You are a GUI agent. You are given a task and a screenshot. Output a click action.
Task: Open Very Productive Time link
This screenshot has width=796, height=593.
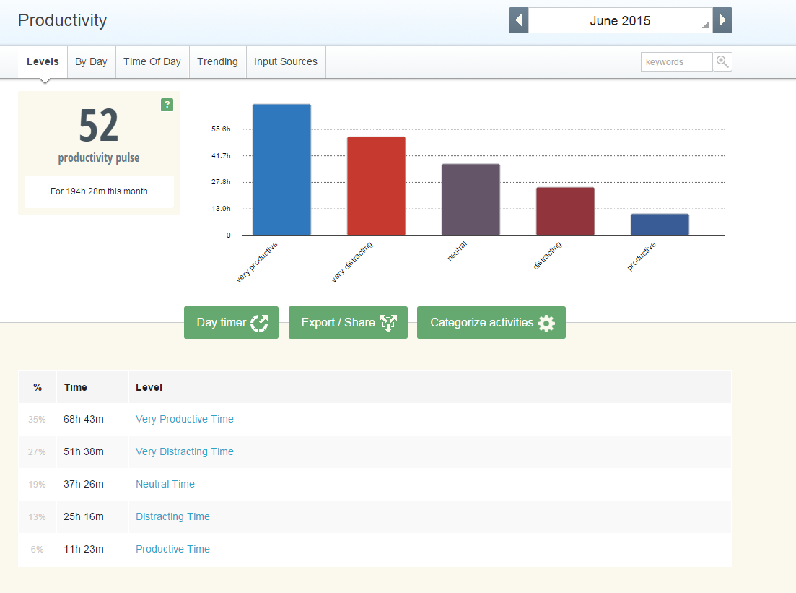click(x=184, y=419)
